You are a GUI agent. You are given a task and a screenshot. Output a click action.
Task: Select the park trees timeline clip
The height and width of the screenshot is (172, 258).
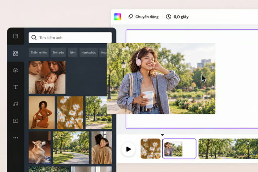(x=228, y=149)
